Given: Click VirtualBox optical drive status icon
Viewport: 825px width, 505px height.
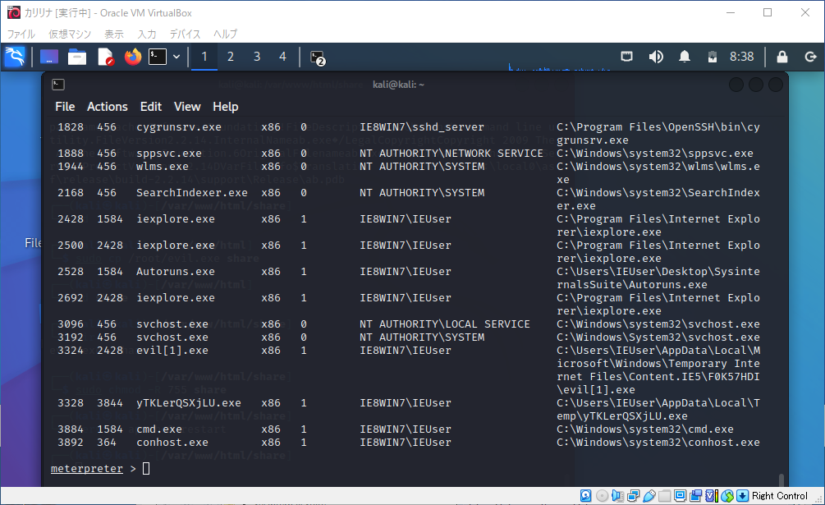Looking at the screenshot, I should [602, 495].
